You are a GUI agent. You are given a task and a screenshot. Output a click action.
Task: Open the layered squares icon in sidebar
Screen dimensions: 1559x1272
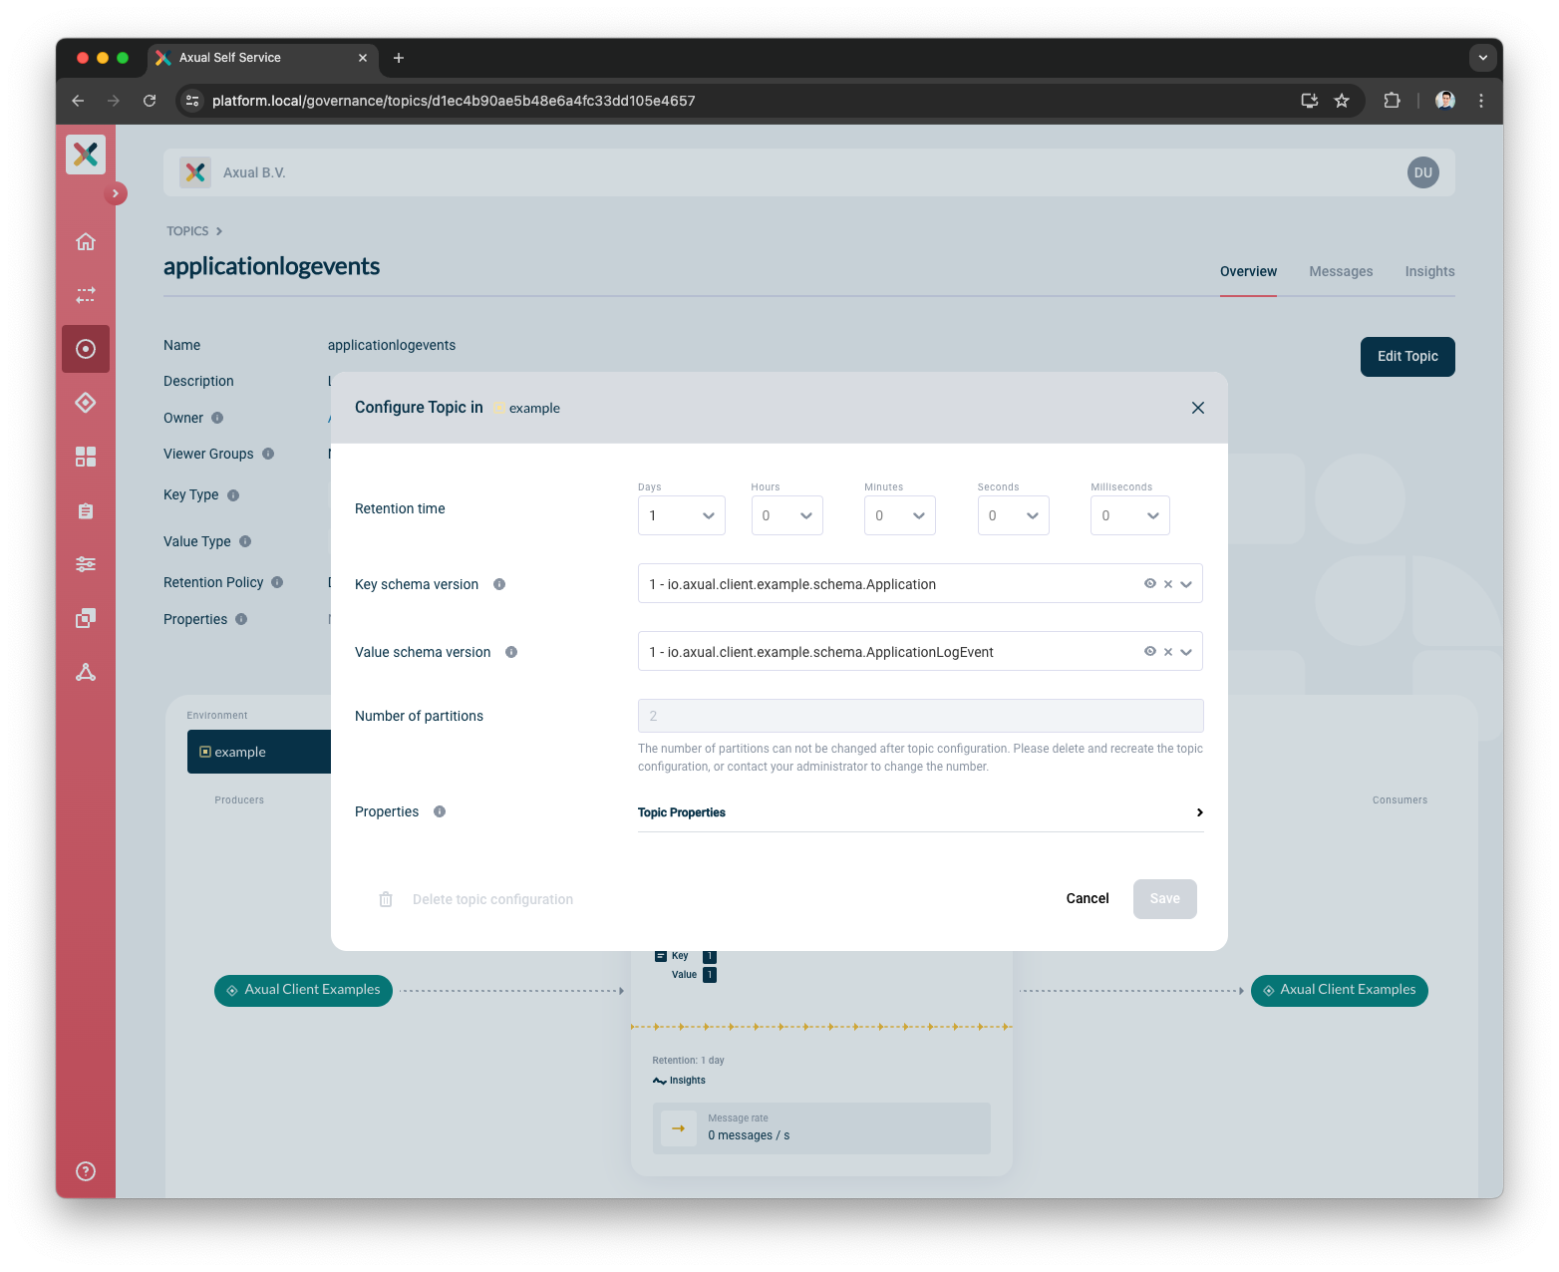click(86, 618)
